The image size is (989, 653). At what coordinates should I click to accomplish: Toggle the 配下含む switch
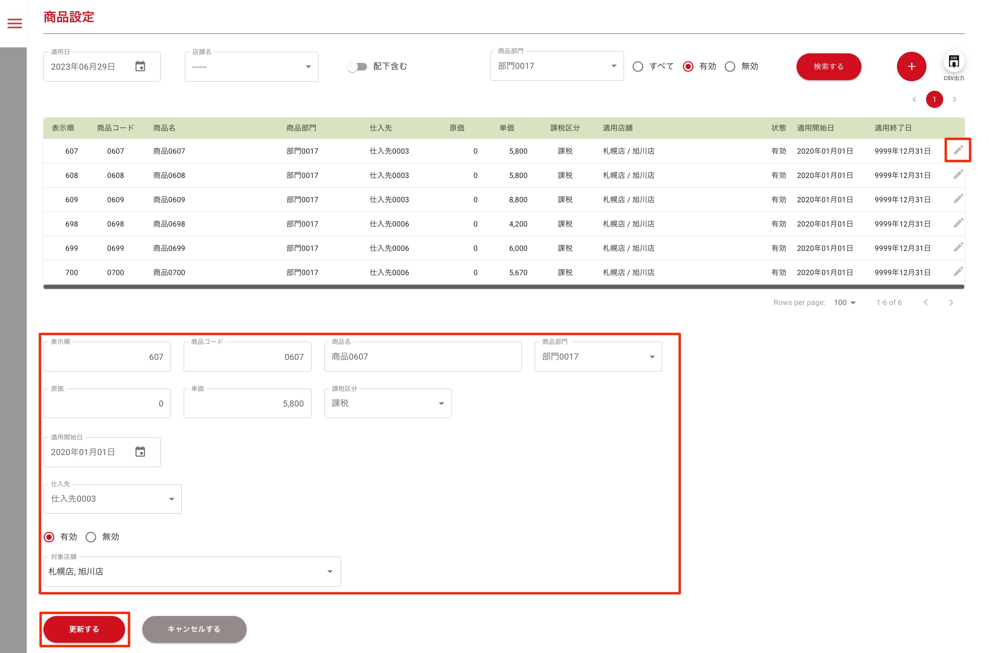point(357,66)
